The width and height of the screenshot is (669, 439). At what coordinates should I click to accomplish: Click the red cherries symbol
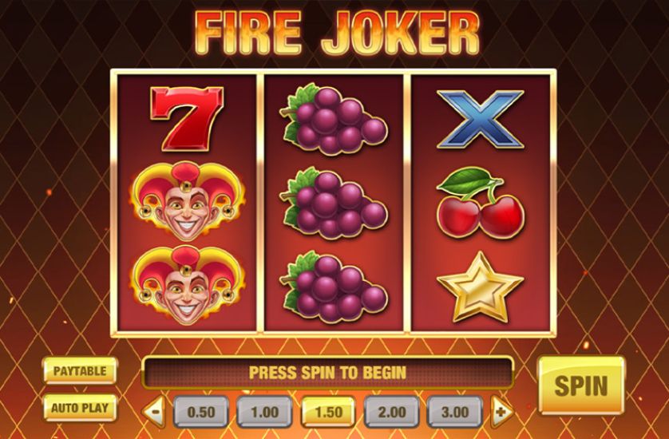point(481,202)
